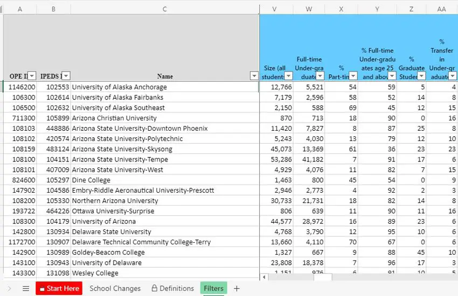The width and height of the screenshot is (458, 296).
Task: Click full-time undergraduate value 28,972
Action: click(309, 221)
